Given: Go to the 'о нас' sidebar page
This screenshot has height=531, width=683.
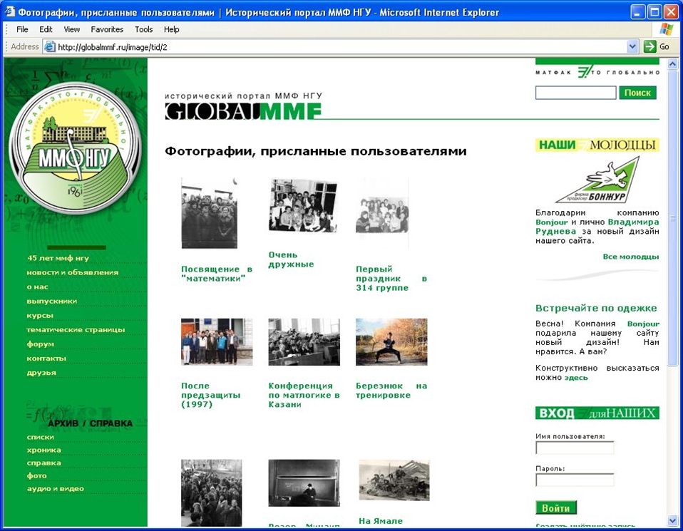Looking at the screenshot, I should coord(38,287).
